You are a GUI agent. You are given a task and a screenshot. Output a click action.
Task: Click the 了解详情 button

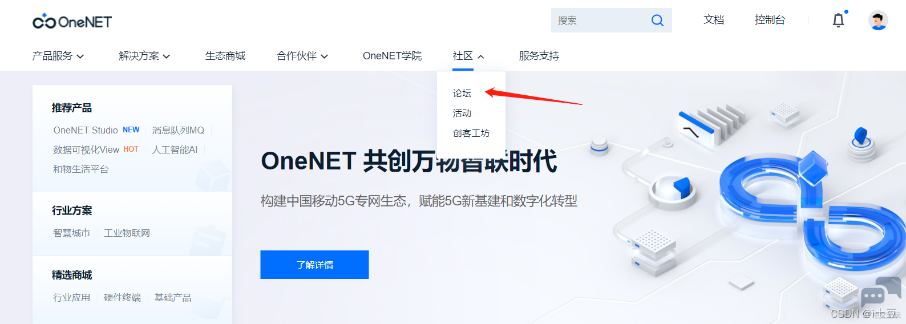click(314, 265)
